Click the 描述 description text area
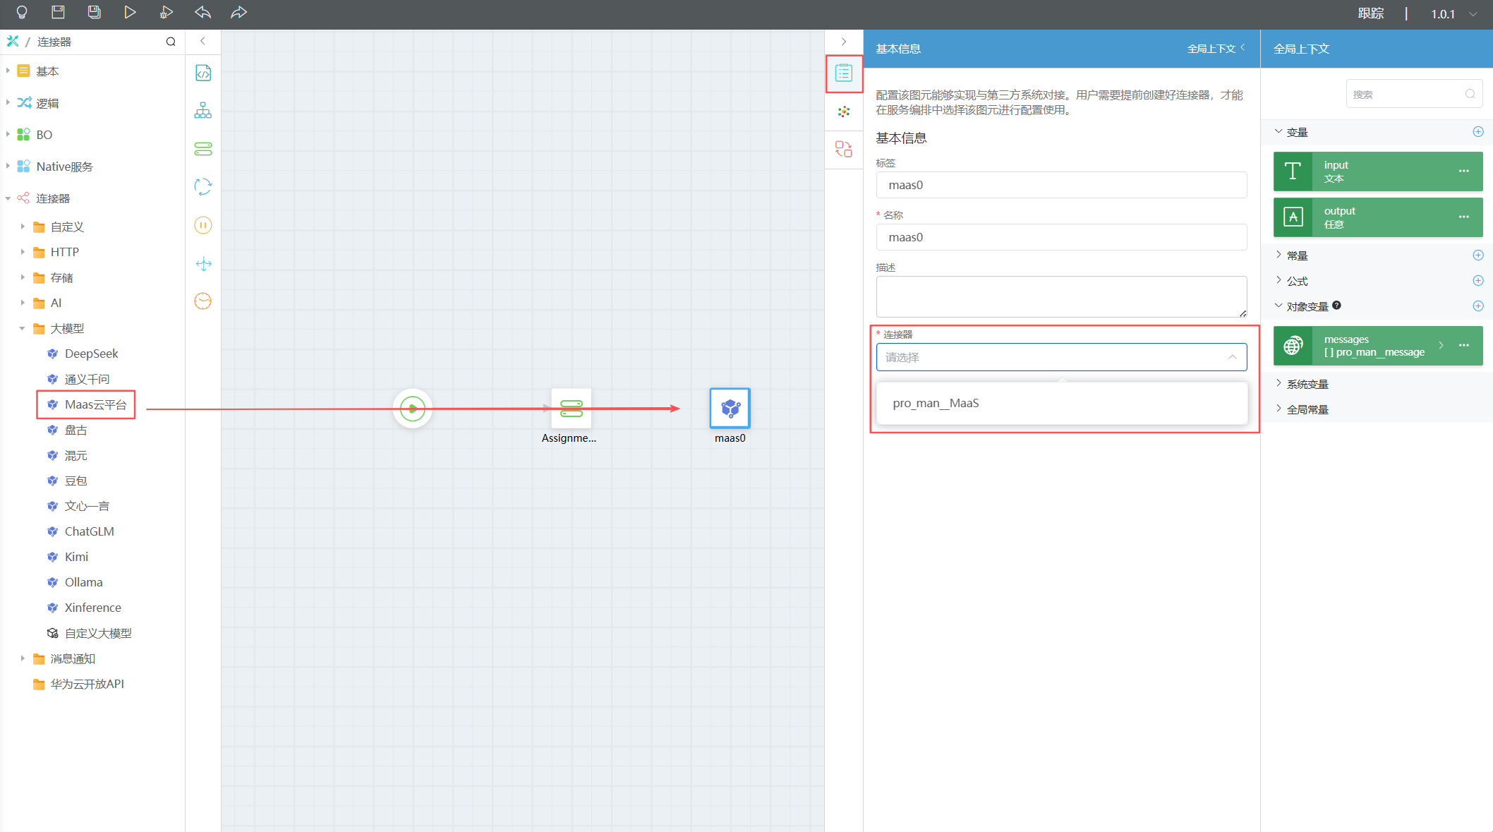 click(1060, 296)
